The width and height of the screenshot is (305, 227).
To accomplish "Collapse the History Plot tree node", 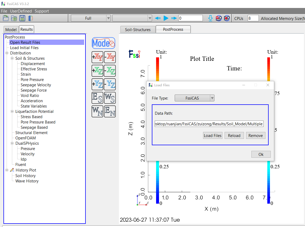I will 7,170.
